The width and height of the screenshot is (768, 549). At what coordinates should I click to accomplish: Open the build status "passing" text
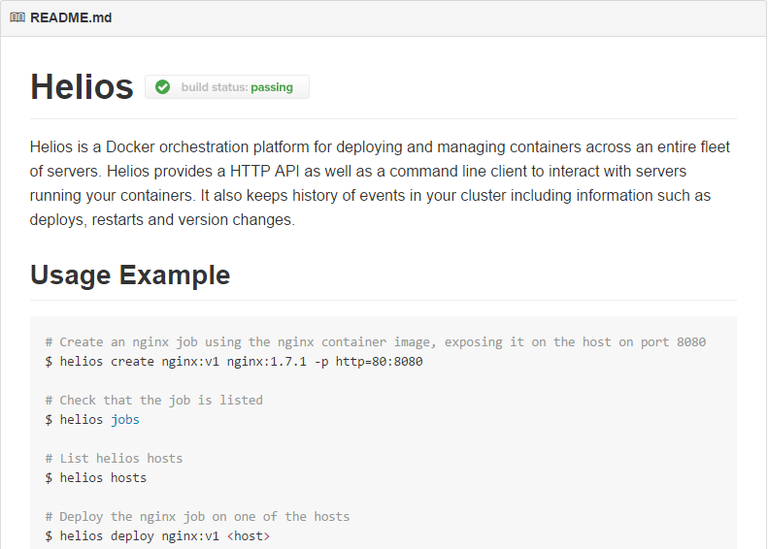271,87
